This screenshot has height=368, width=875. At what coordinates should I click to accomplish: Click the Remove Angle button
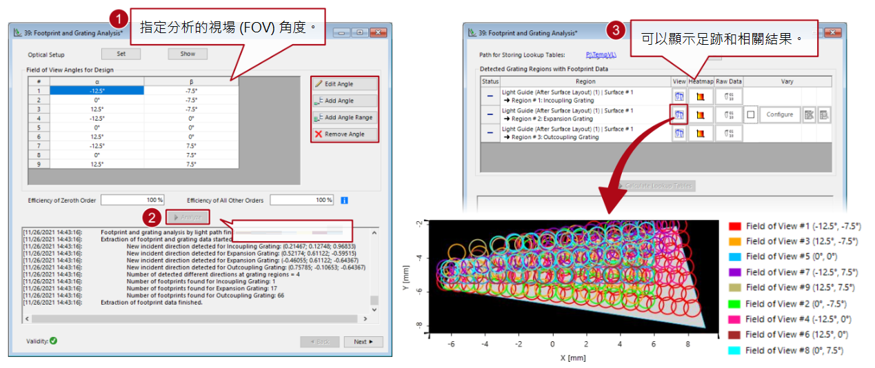click(x=344, y=134)
